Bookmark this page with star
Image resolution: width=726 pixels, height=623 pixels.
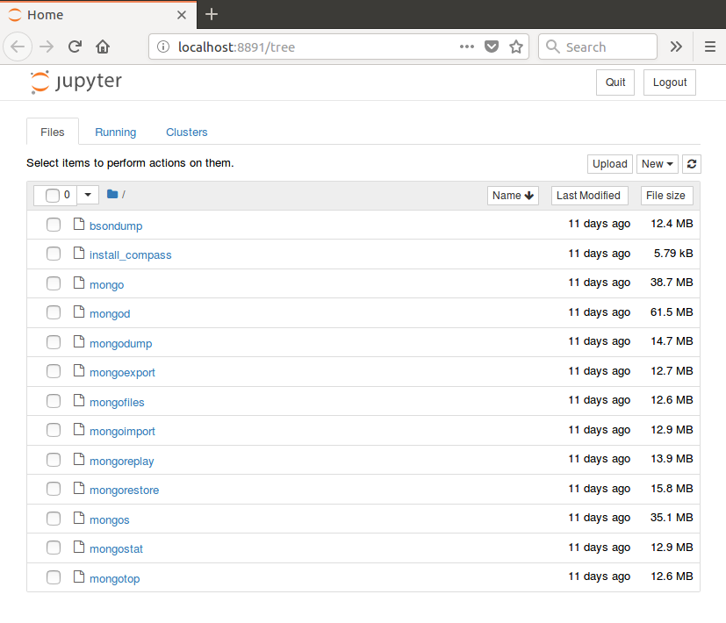tap(516, 47)
